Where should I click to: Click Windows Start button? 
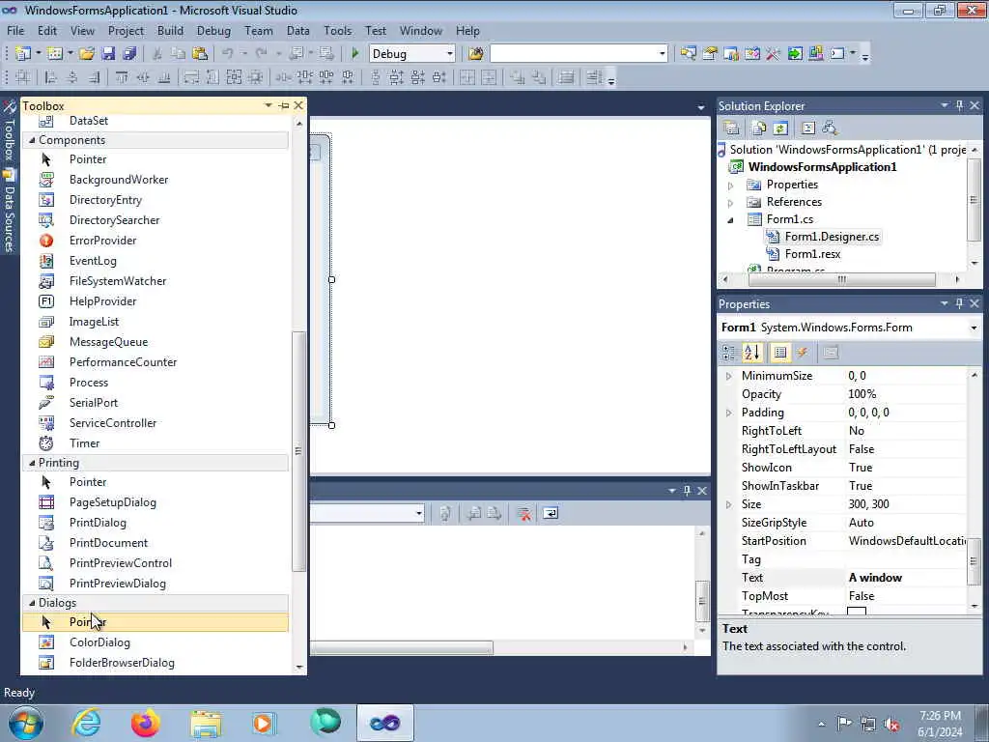(x=26, y=723)
